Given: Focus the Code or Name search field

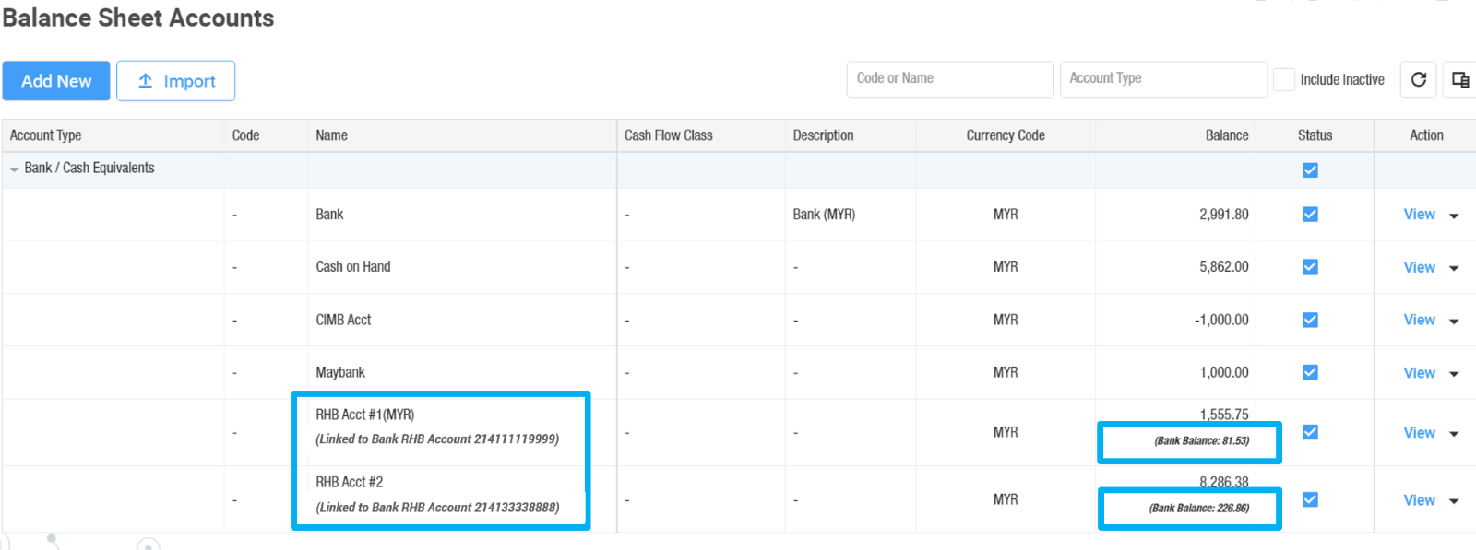Looking at the screenshot, I should coord(949,79).
